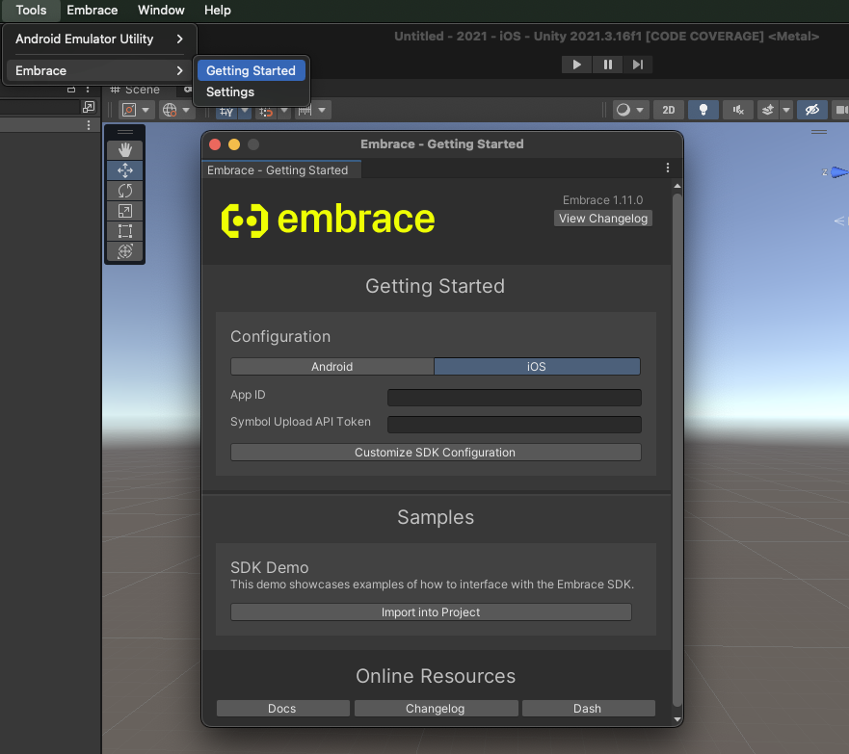Choose Getting Started from Embrace submenu
Image resolution: width=849 pixels, height=754 pixels.
(252, 71)
